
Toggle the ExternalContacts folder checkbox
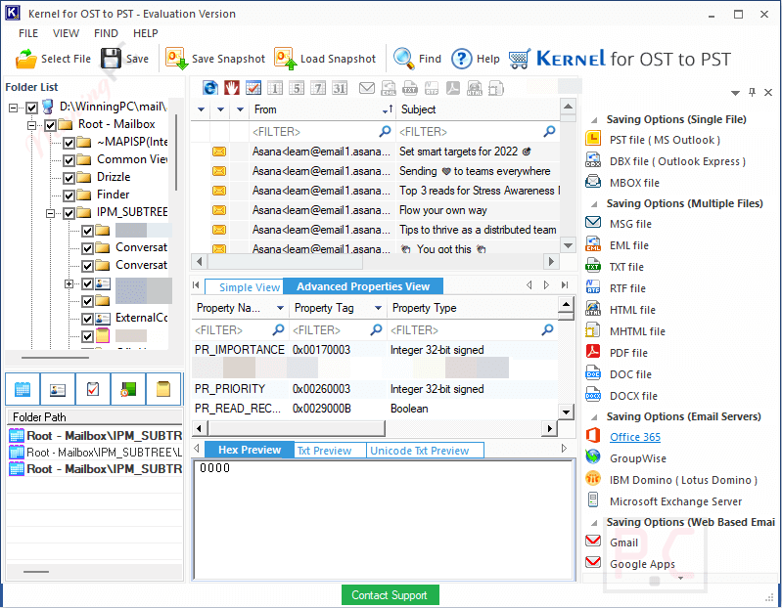(88, 319)
